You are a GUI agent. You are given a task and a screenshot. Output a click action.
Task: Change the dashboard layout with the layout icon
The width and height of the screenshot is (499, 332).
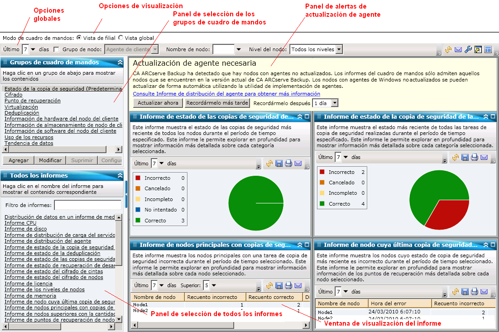point(488,50)
